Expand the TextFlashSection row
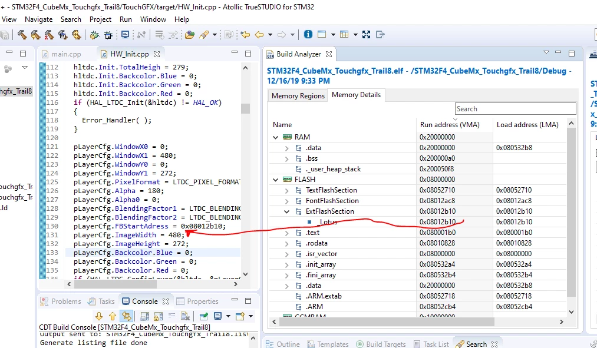Screen dimensions: 597x348 [286, 190]
